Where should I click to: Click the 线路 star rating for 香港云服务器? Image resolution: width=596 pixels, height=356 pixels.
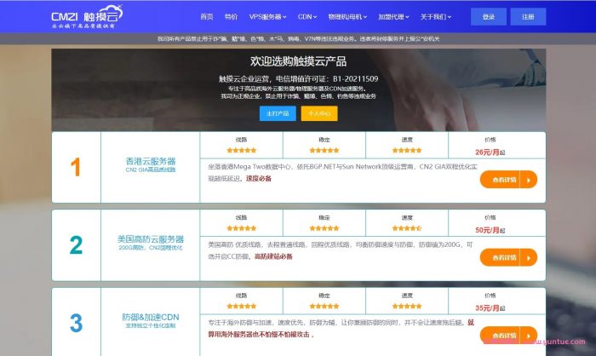(x=241, y=150)
